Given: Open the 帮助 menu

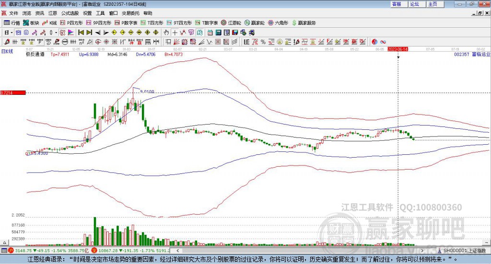Looking at the screenshot, I should pyautogui.click(x=148, y=13).
